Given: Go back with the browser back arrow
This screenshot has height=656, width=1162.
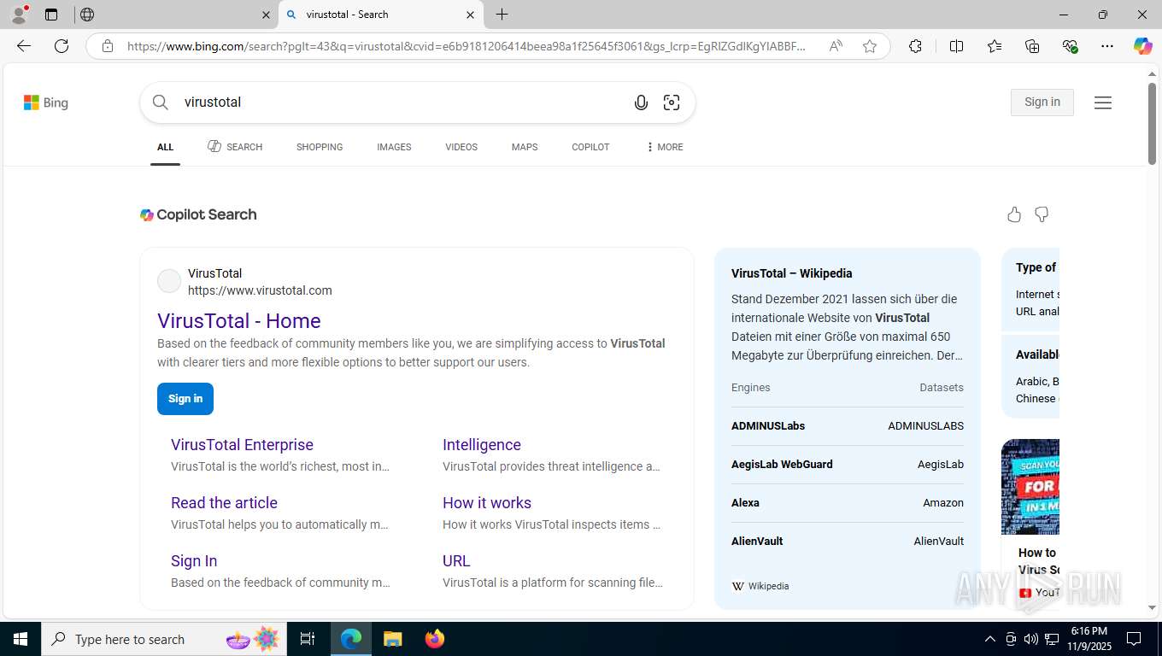Looking at the screenshot, I should tap(24, 46).
